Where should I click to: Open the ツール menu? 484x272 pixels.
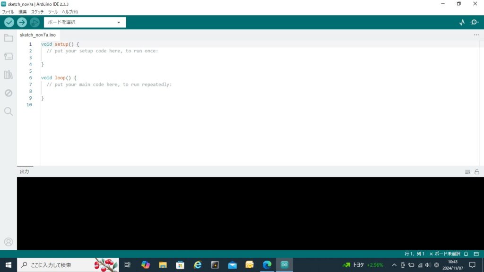[x=53, y=12]
